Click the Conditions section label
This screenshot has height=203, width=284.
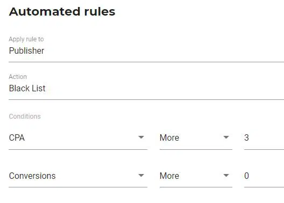click(25, 117)
